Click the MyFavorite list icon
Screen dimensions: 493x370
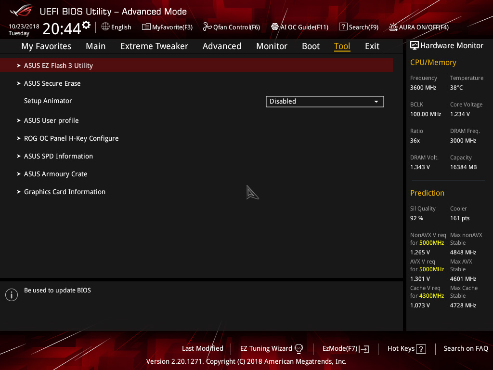pyautogui.click(x=146, y=27)
